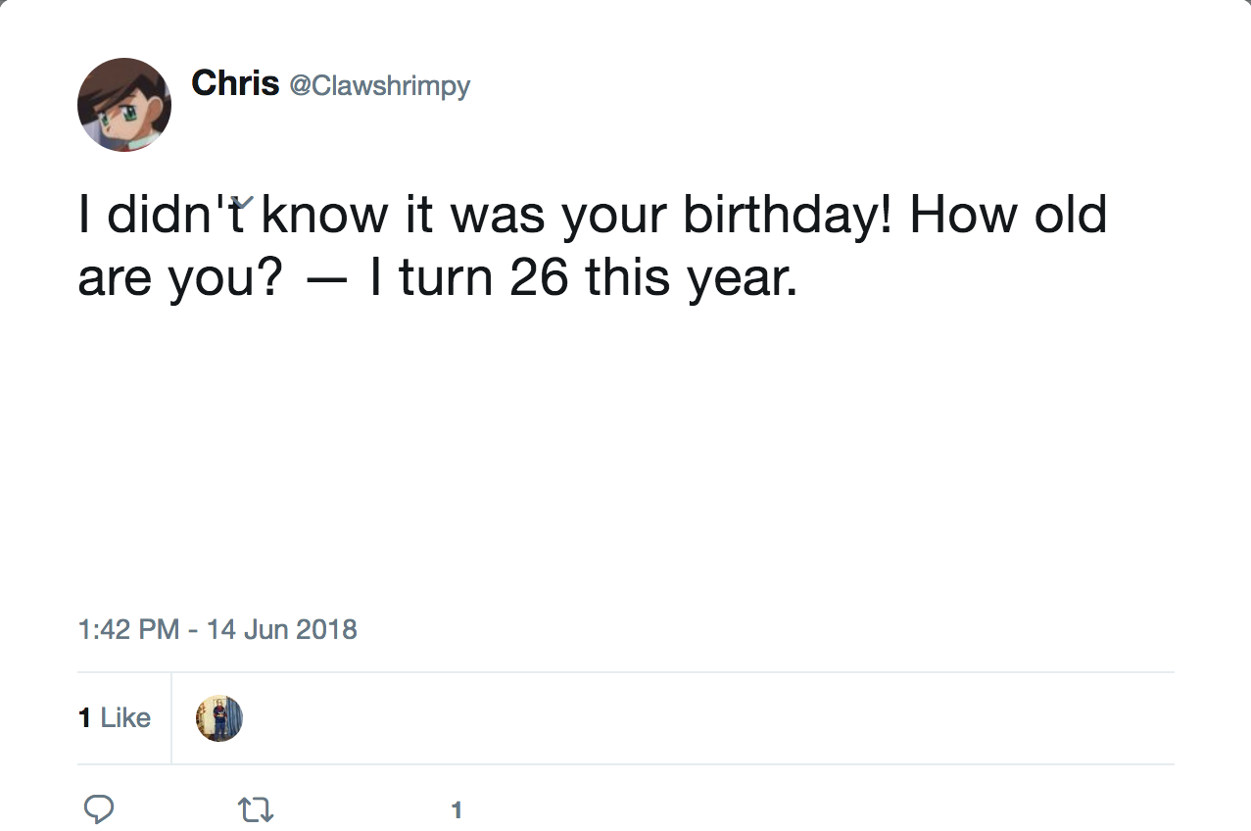Click the 14 Jun 2018 date

[282, 628]
